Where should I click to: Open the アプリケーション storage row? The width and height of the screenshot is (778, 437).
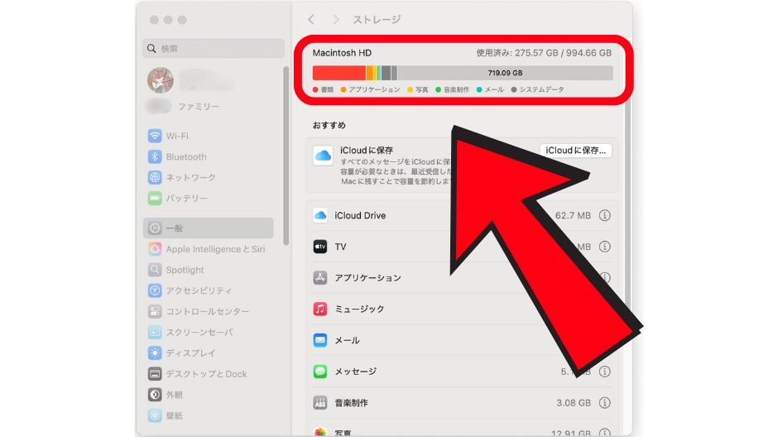pos(462,278)
